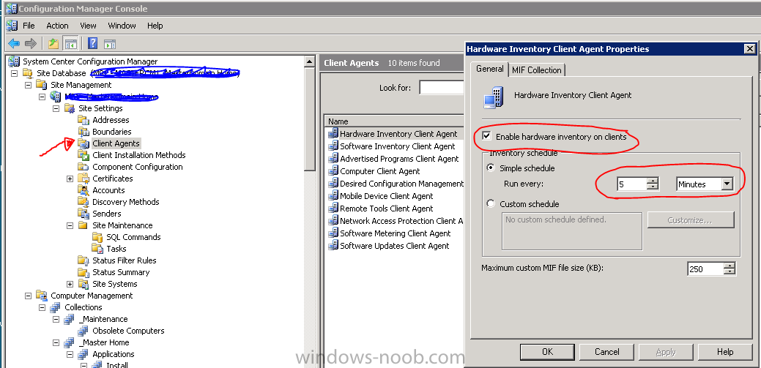Increase Run every value with up arrow
761x368 pixels.
point(653,181)
